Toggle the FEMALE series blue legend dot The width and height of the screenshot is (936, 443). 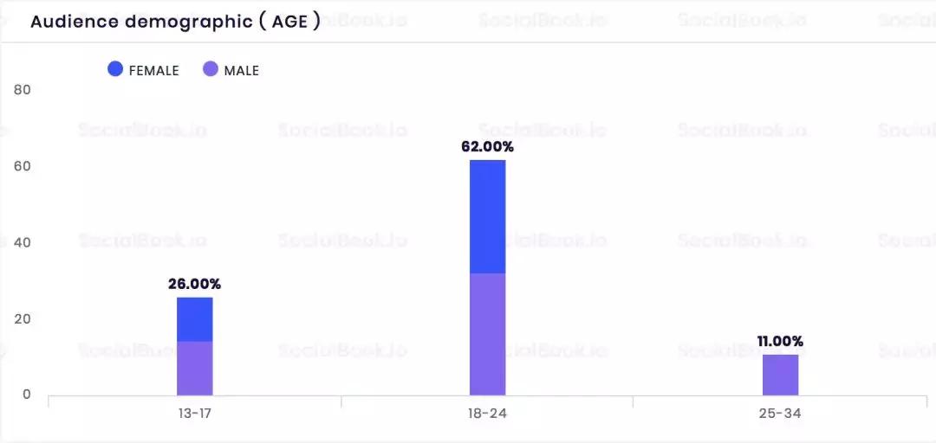[x=115, y=69]
